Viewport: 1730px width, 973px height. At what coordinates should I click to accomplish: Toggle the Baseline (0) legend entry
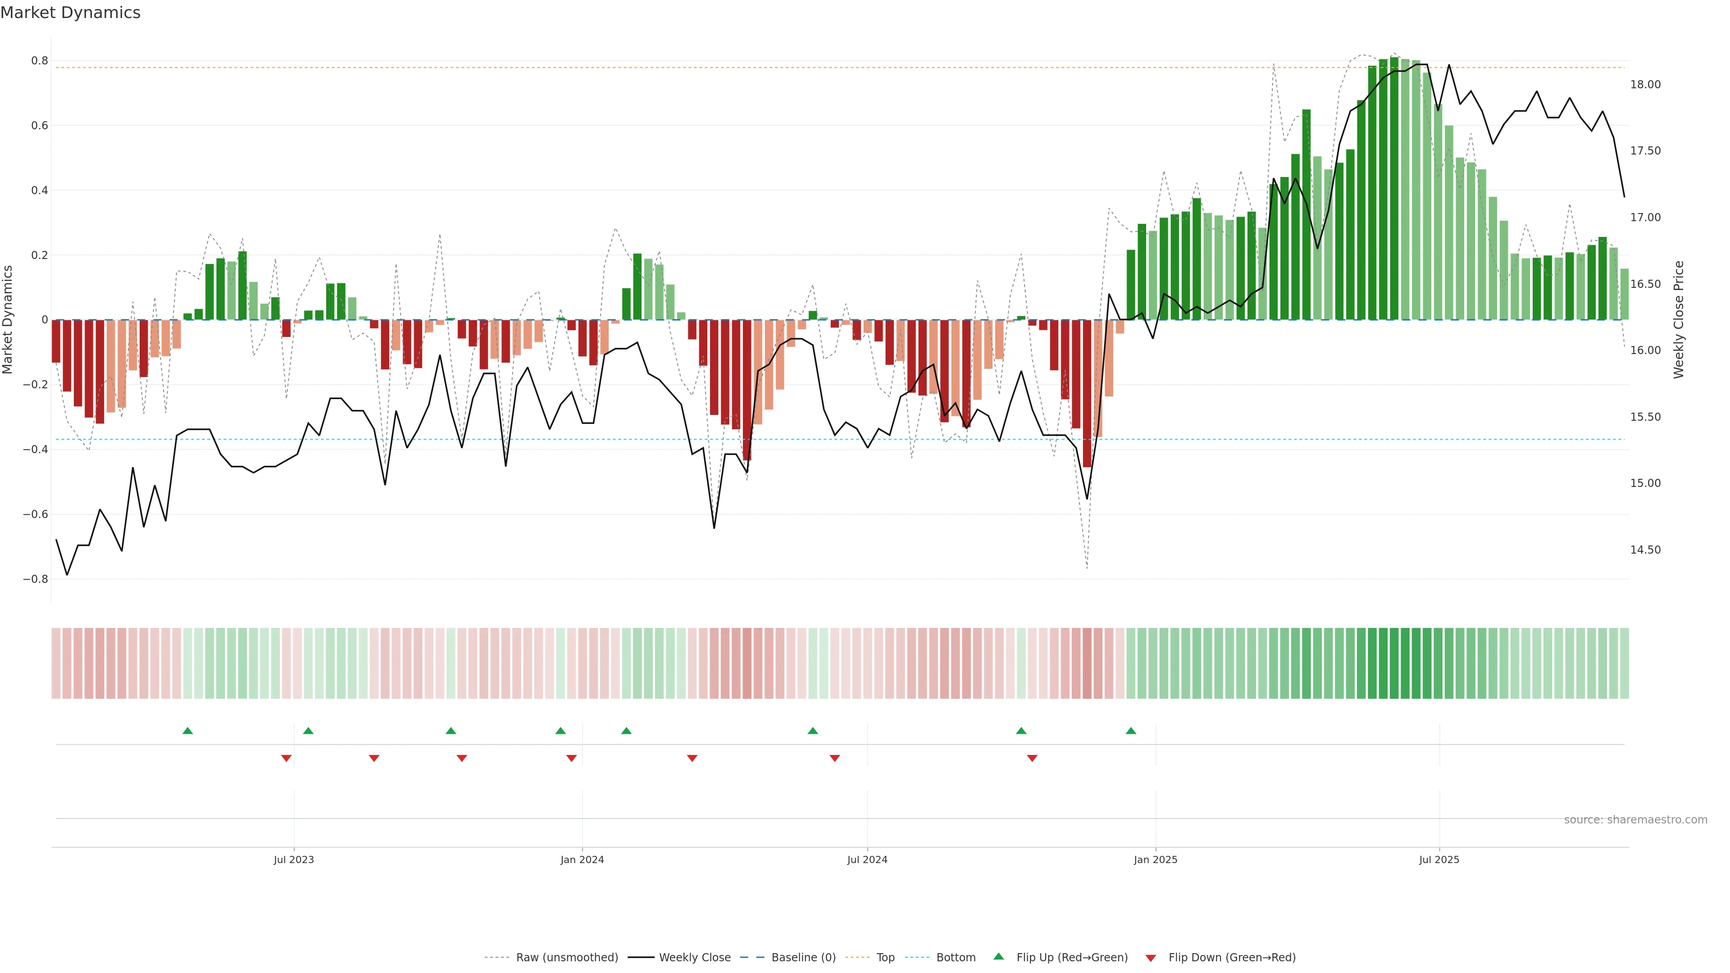(803, 958)
